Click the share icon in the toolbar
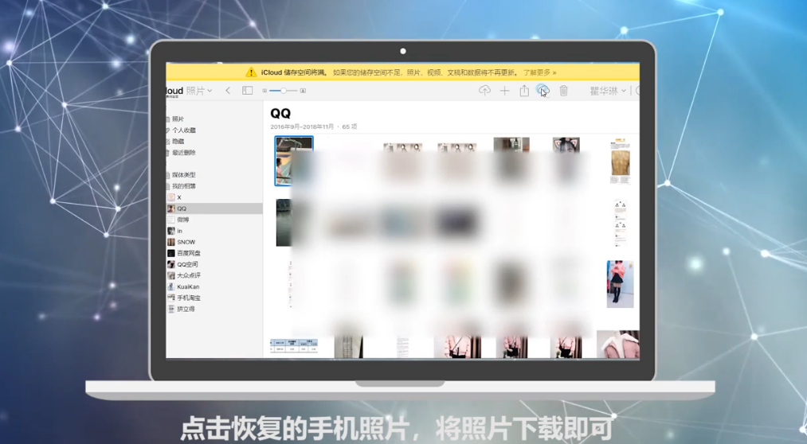Viewport: 807px width, 444px height. pos(524,91)
